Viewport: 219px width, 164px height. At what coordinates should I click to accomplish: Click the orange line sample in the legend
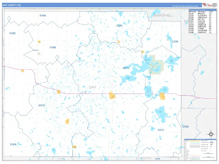point(195,141)
